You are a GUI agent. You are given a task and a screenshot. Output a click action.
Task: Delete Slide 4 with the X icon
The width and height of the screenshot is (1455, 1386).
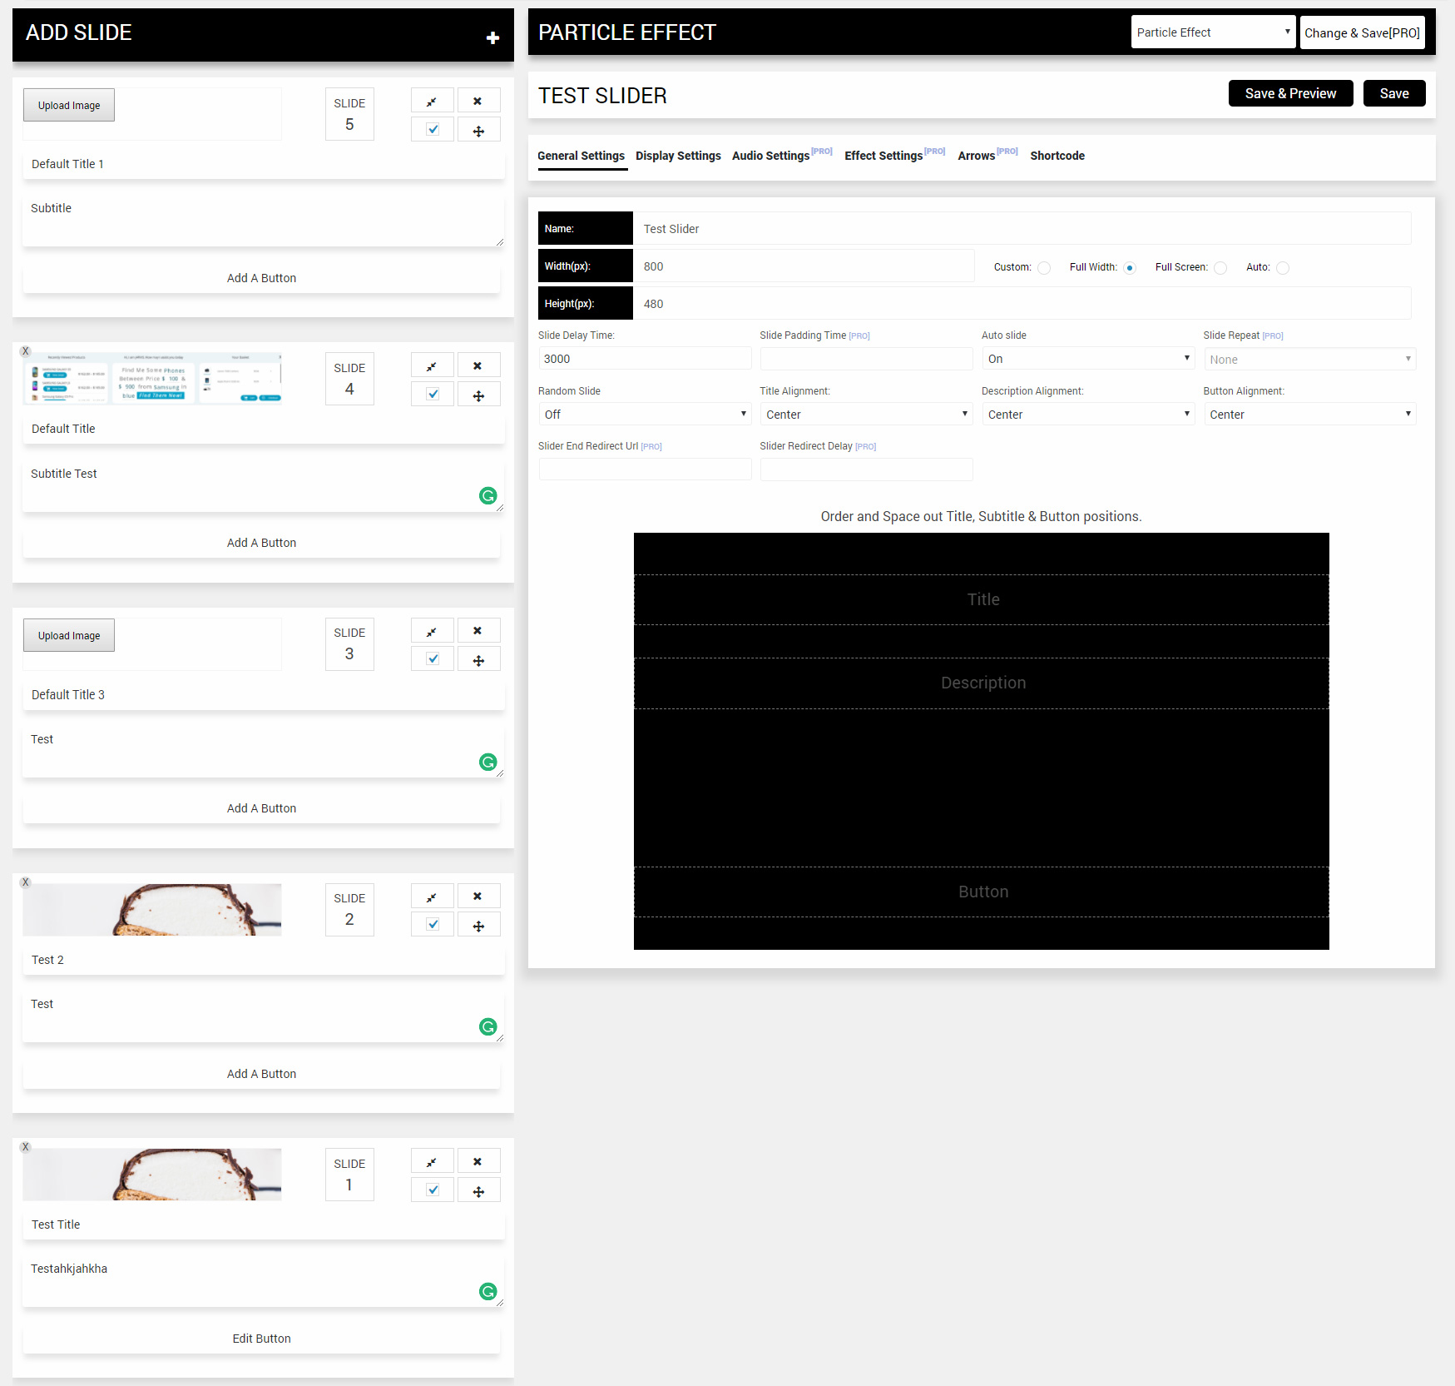pyautogui.click(x=478, y=365)
